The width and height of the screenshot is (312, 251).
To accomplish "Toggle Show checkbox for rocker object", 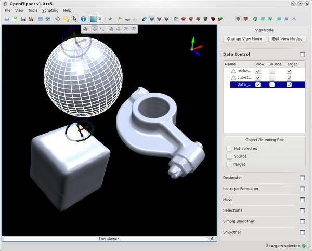I will point(258,71).
